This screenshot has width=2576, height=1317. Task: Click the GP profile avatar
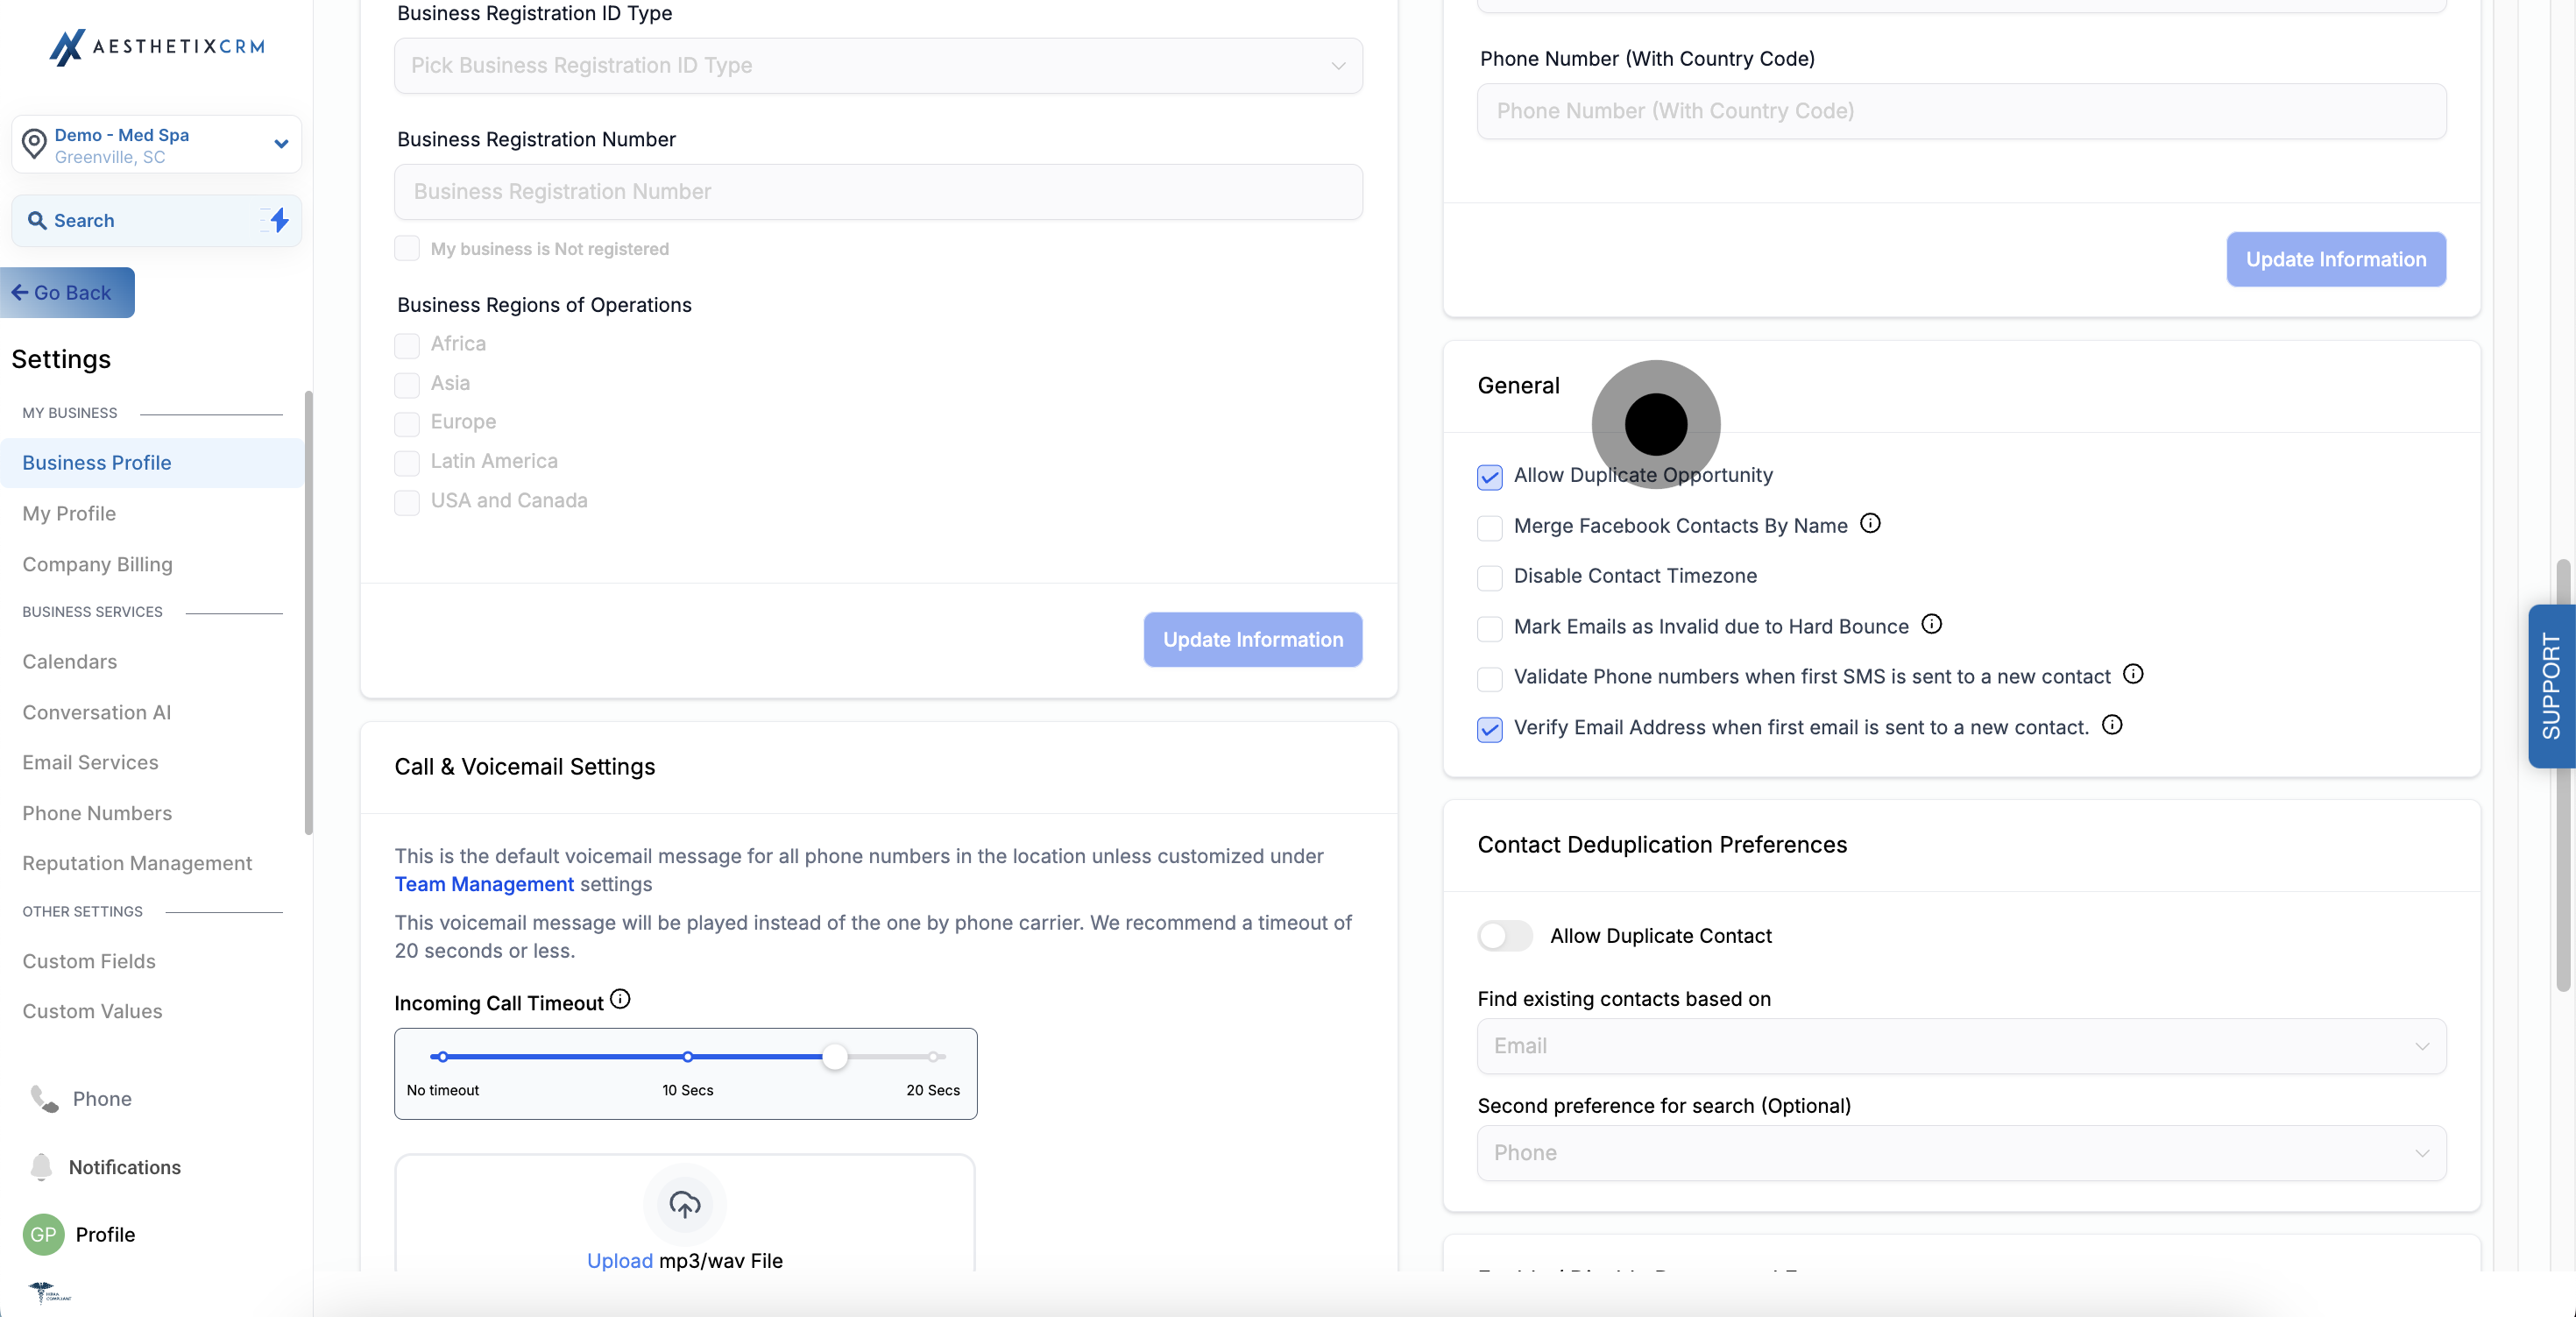point(43,1234)
